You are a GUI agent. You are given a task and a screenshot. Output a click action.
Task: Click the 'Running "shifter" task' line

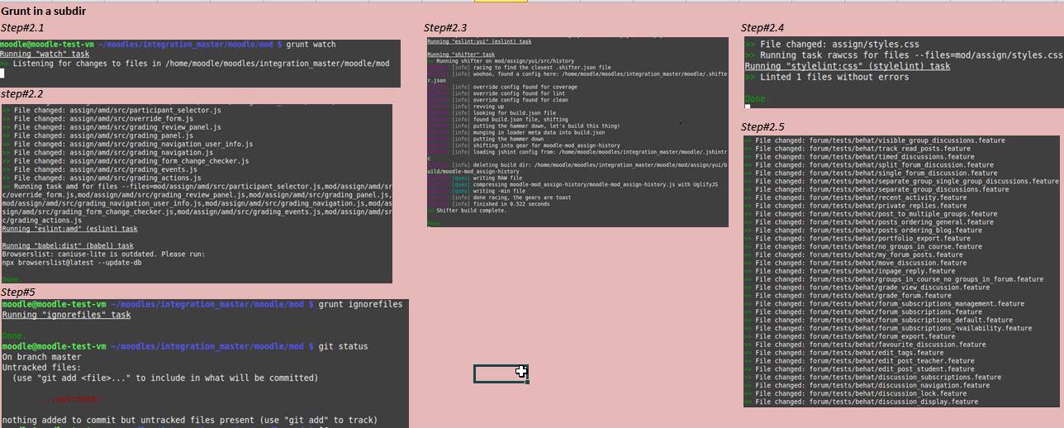click(461, 55)
